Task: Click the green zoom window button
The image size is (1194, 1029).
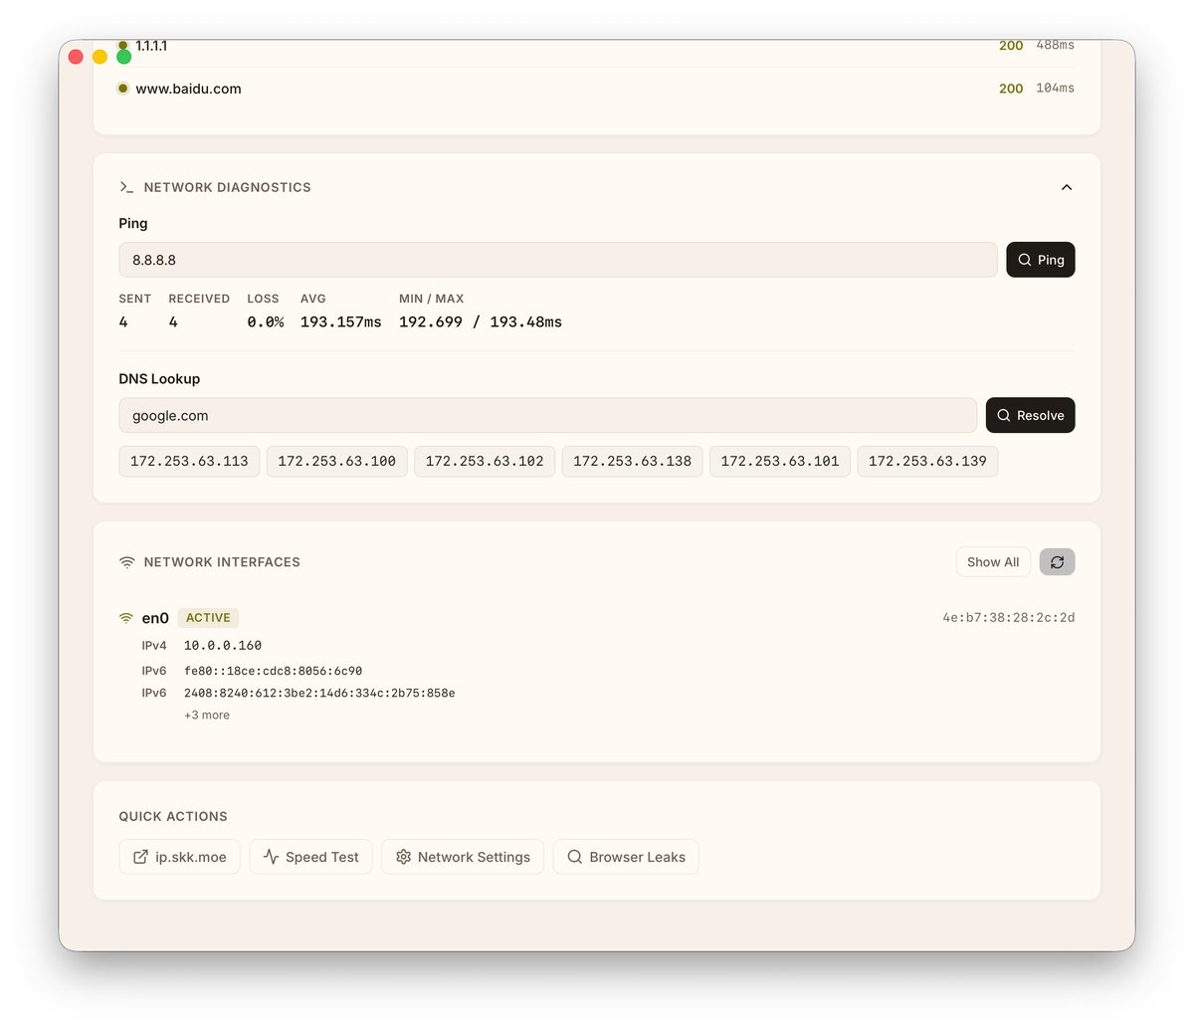Action: (x=124, y=57)
